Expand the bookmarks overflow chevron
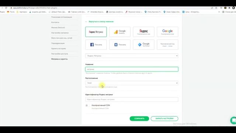Image resolution: width=236 pixels, height=133 pixels. (x=219, y=12)
